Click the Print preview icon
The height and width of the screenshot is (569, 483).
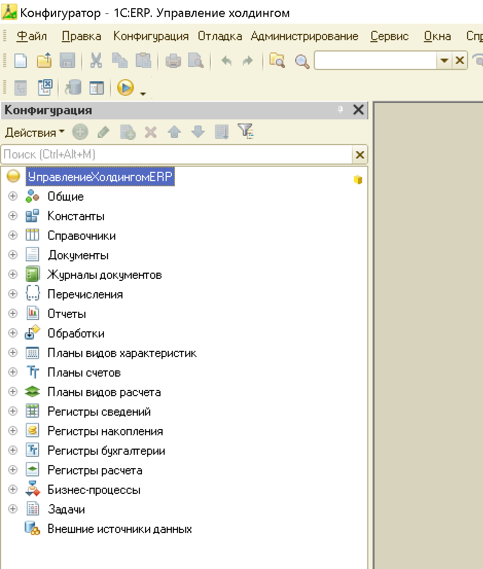(196, 61)
